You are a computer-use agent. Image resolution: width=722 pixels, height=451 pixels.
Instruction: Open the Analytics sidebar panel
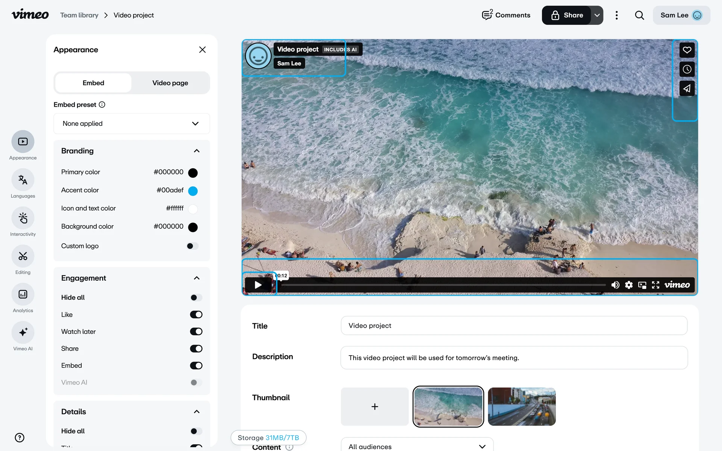[23, 294]
